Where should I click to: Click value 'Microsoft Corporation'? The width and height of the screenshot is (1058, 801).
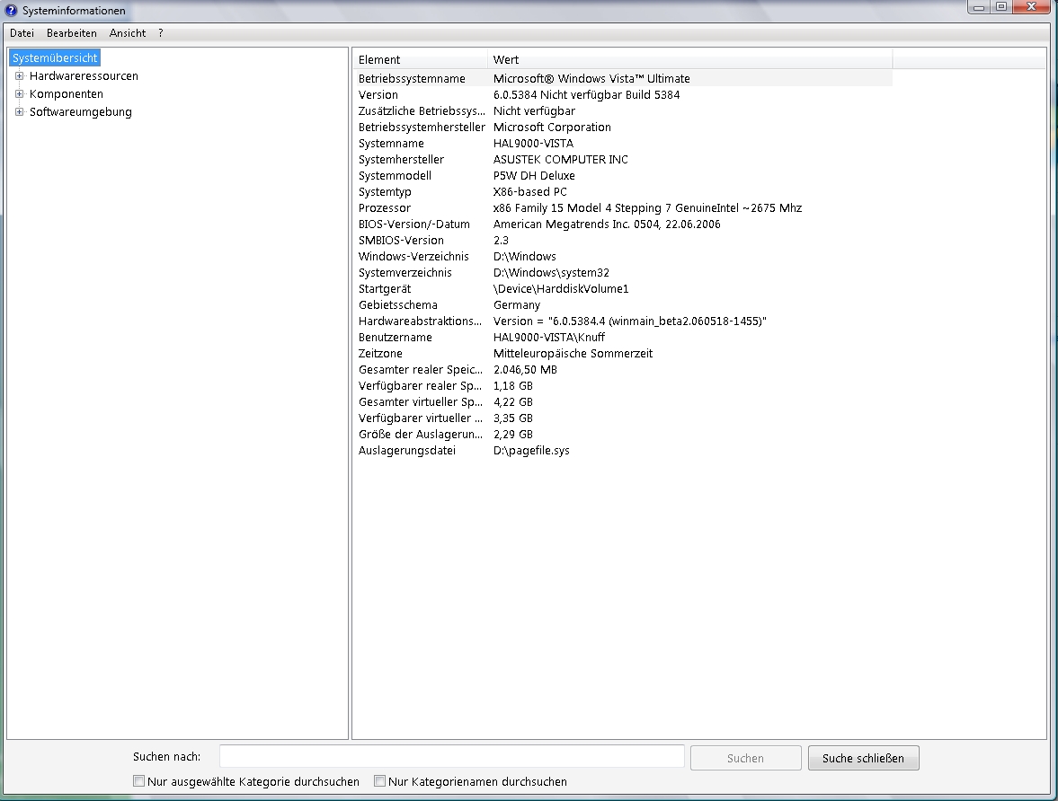552,128
